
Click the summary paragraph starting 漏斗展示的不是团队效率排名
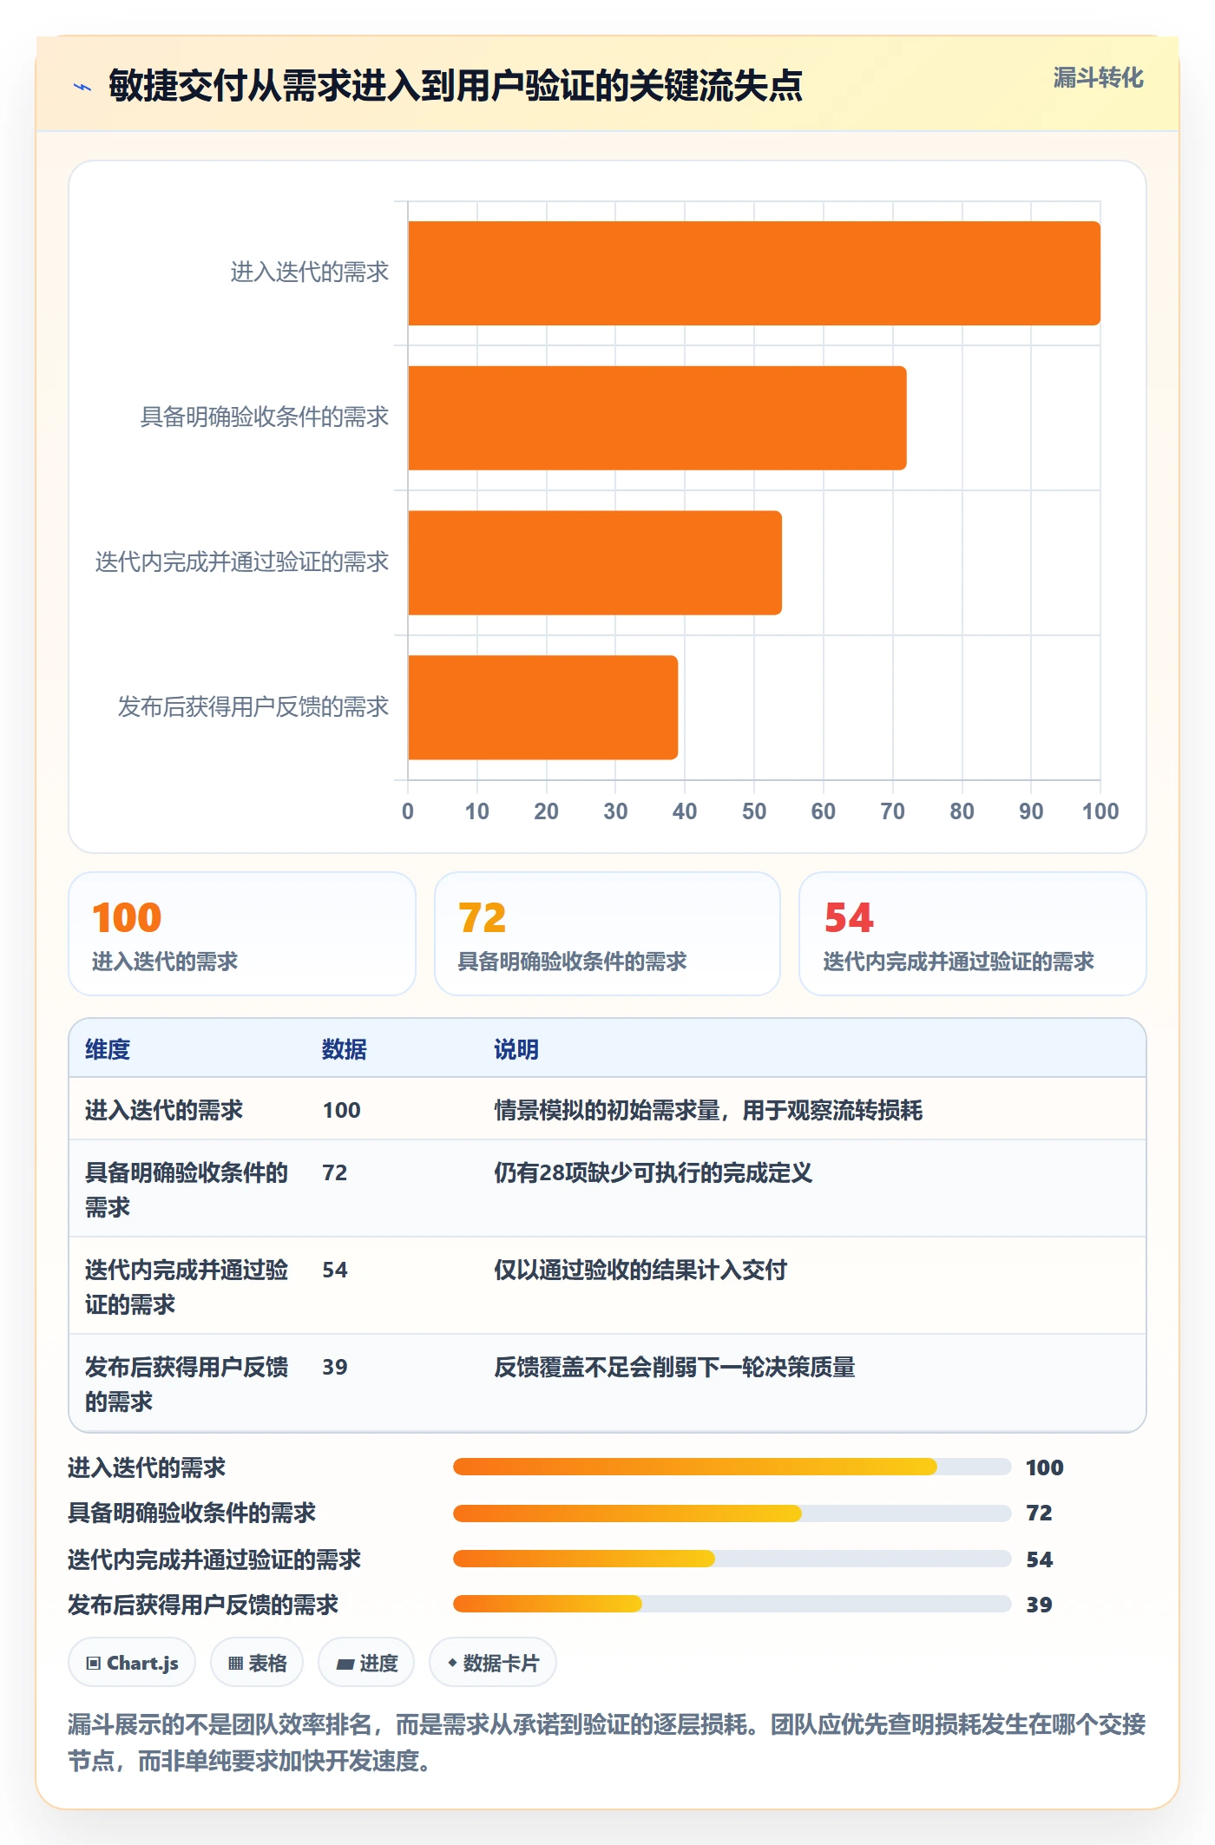607,1742
